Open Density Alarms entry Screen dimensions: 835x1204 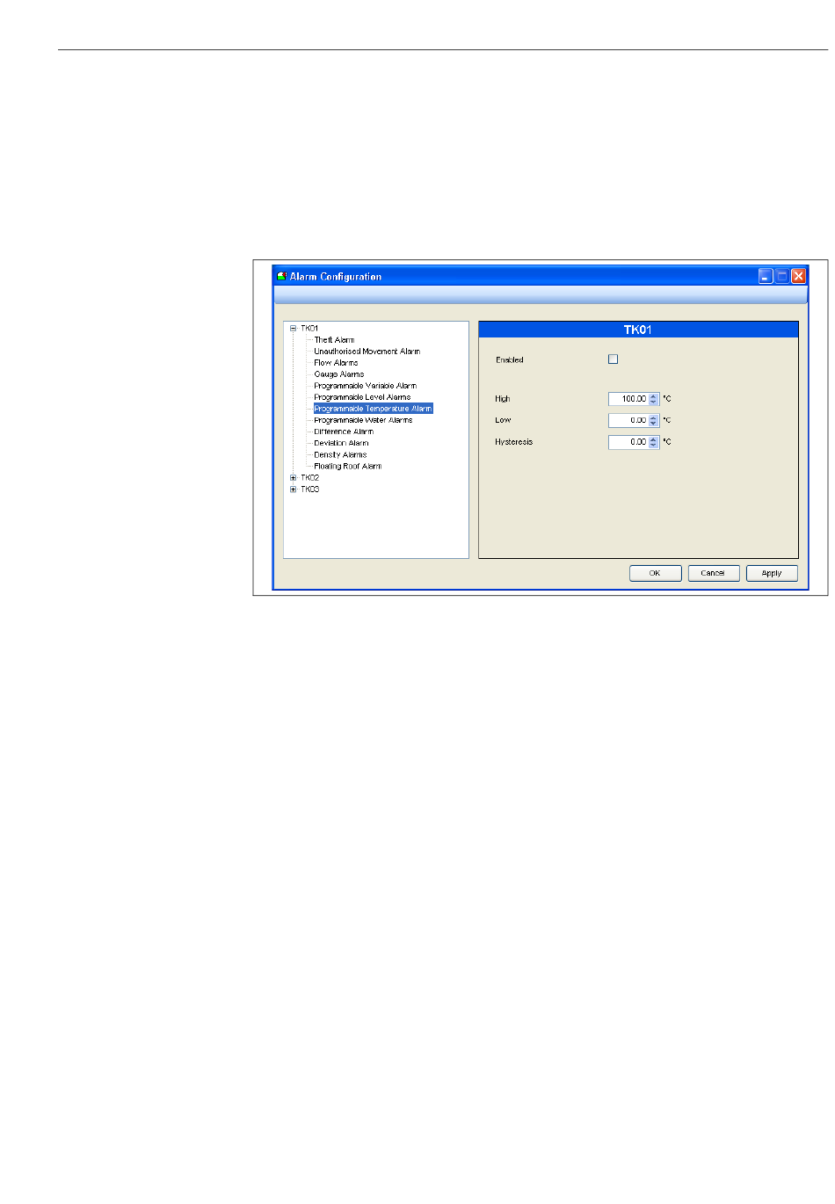pos(340,454)
